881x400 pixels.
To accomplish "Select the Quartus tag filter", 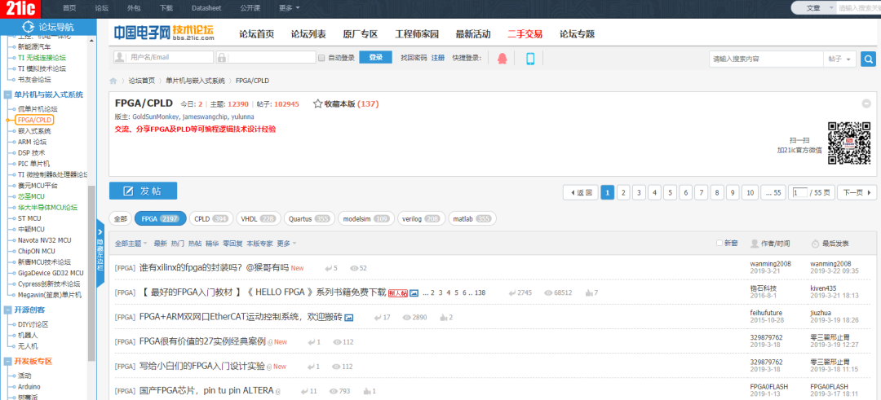I will tap(309, 219).
